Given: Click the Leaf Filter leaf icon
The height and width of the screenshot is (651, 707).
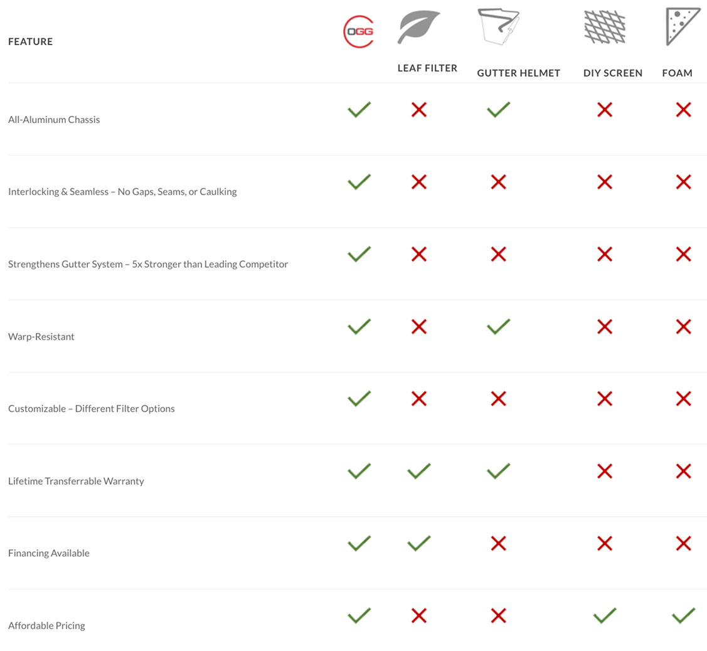Looking at the screenshot, I should (418, 28).
